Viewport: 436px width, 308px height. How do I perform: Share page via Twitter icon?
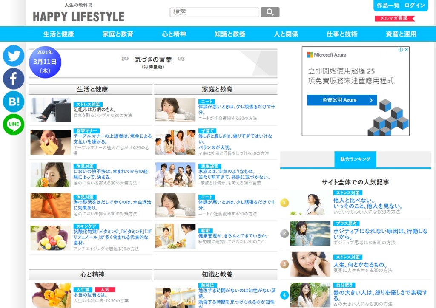pyautogui.click(x=14, y=56)
